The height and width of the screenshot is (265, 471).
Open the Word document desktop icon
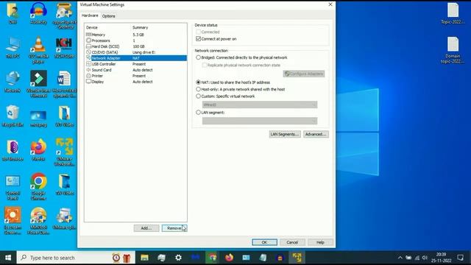pyautogui.click(x=64, y=84)
